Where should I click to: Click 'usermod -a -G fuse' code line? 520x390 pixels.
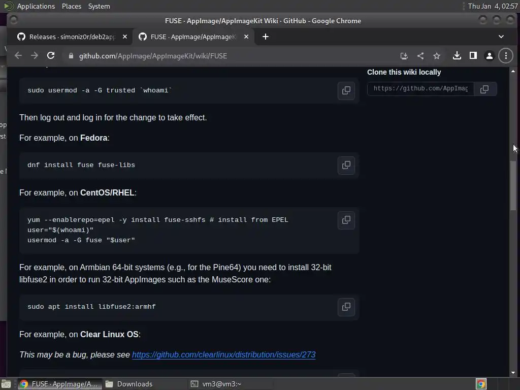point(81,240)
